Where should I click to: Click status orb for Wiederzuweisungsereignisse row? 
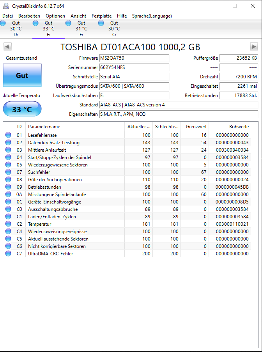click(x=8, y=232)
